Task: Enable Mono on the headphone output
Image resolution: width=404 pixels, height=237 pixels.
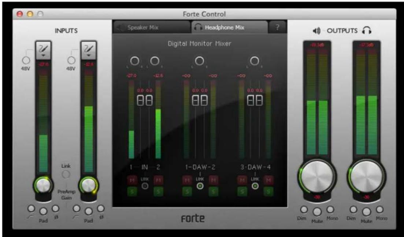Action: [x=380, y=210]
